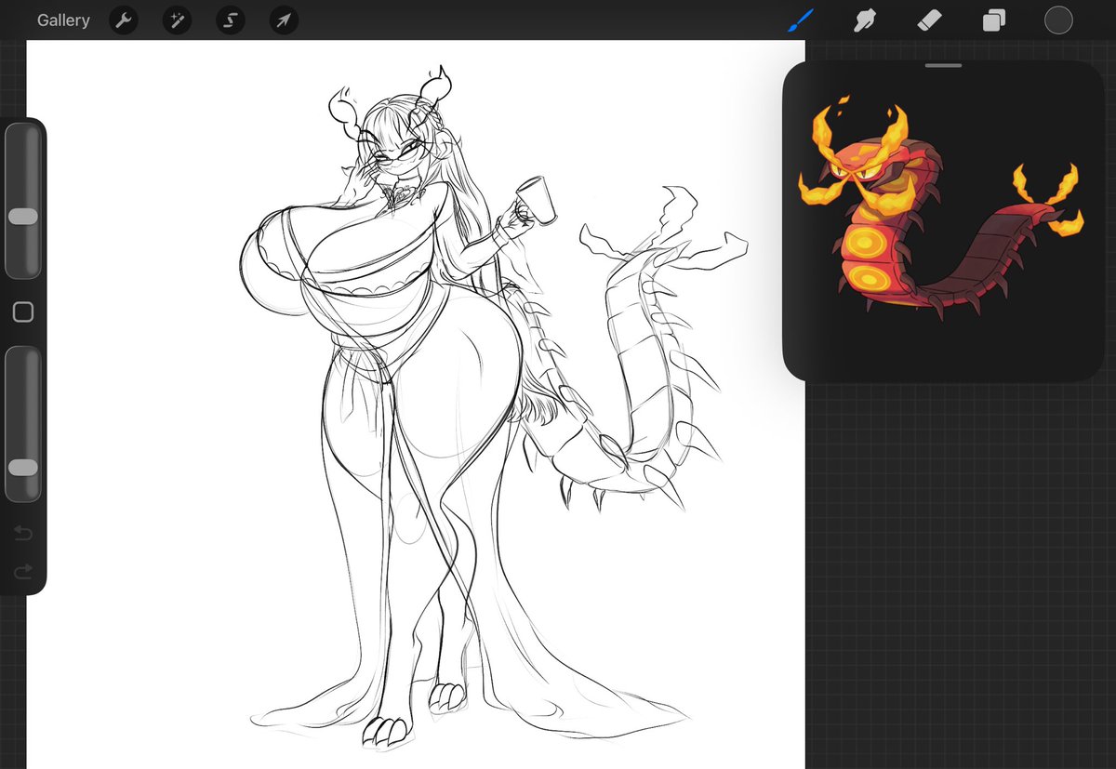Viewport: 1116px width, 769px height.
Task: Open the Layers panel
Action: pyautogui.click(x=993, y=20)
